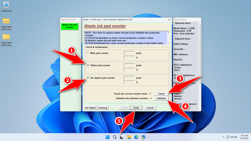Click the Ink System pad point field
This screenshot has width=251, height=141.
(x=129, y=78)
